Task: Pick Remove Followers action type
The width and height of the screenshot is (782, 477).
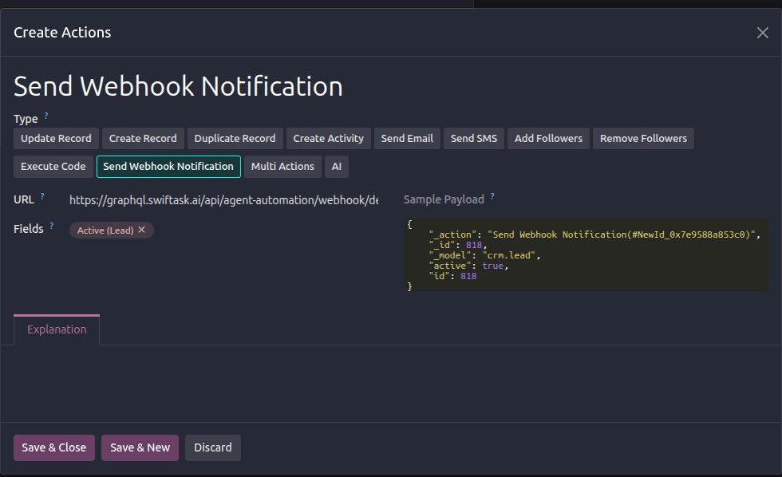Action: coord(643,139)
